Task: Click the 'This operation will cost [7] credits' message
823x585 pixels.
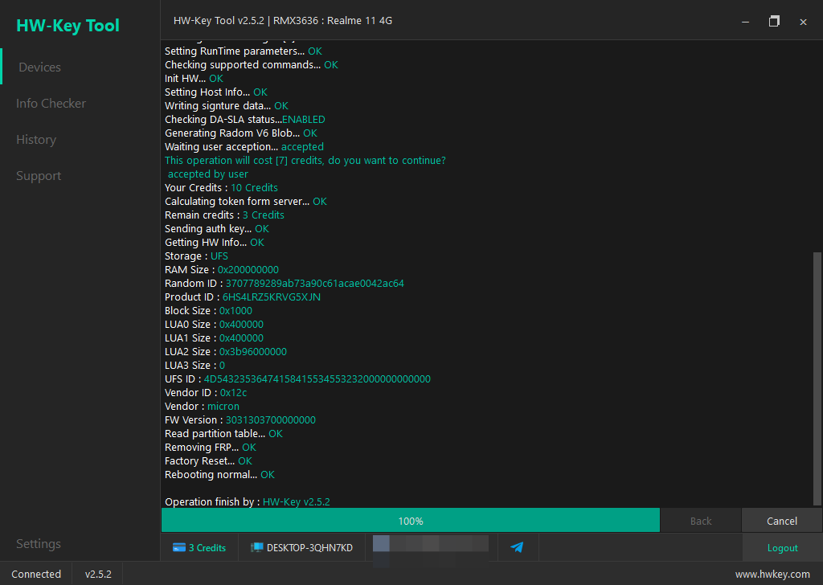Action: pos(305,161)
